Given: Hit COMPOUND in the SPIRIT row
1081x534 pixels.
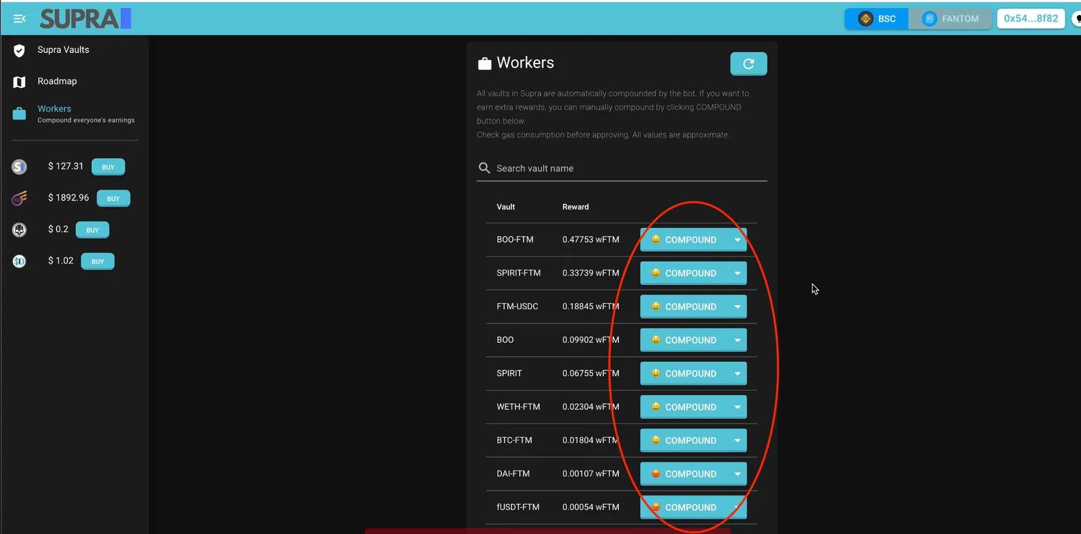Looking at the screenshot, I should (684, 373).
